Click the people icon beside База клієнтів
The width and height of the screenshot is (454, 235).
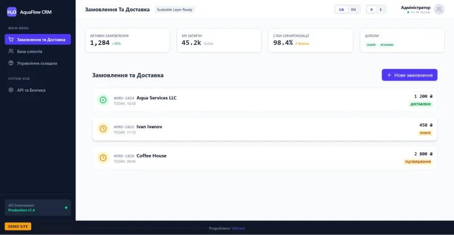11,51
